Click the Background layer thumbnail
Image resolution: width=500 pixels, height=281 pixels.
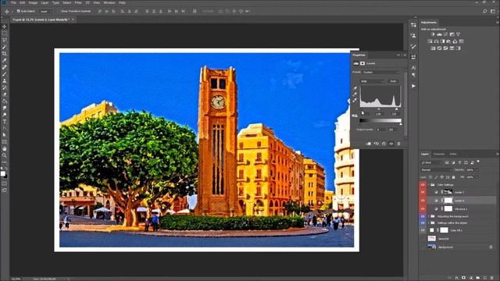432,247
